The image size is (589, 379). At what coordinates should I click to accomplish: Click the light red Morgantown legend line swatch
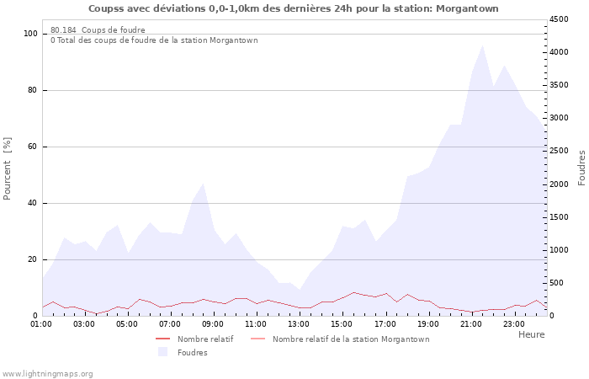pyautogui.click(x=257, y=339)
